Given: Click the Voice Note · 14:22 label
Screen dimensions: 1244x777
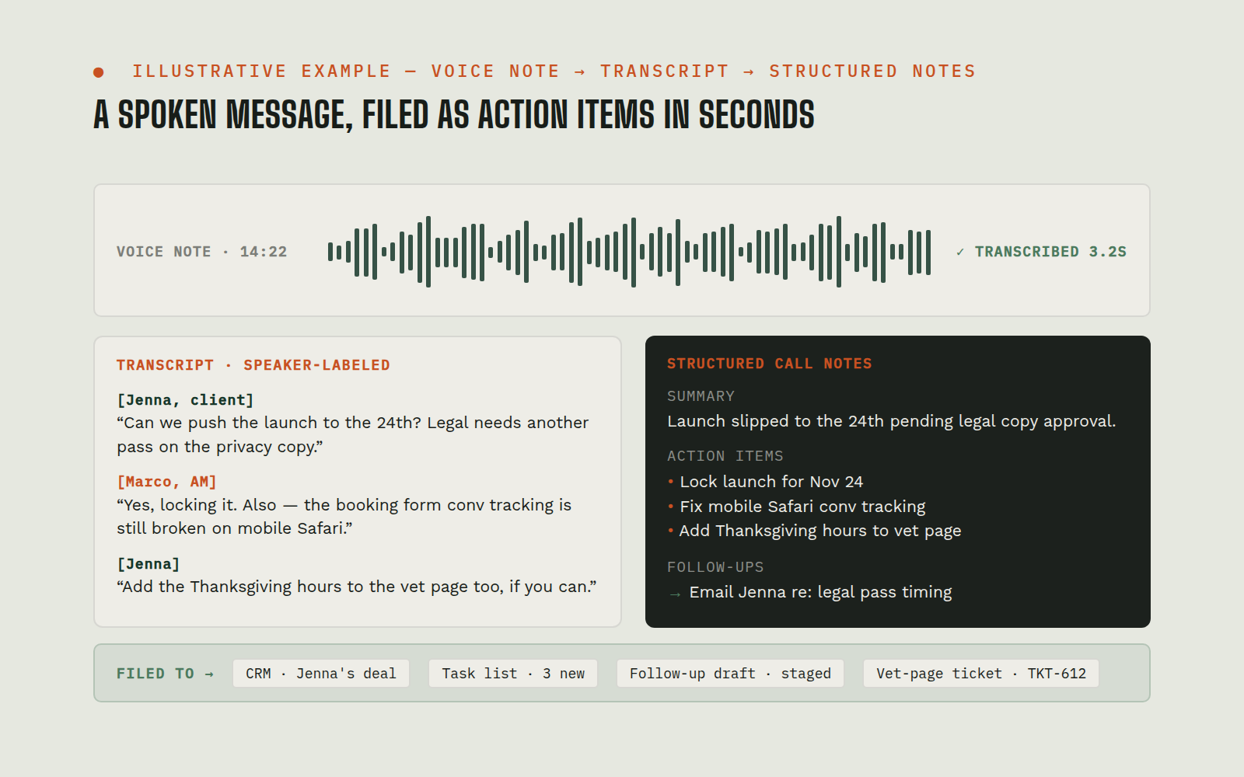Looking at the screenshot, I should [x=202, y=252].
